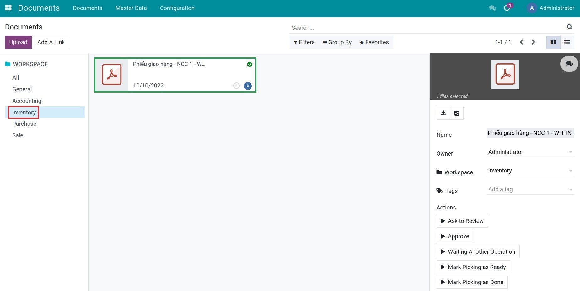Click the Ask to Review action
580x291 pixels.
tap(462, 221)
